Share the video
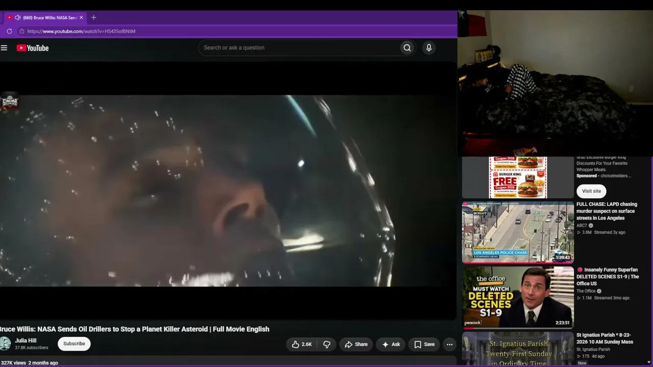The image size is (653, 367). tap(356, 345)
